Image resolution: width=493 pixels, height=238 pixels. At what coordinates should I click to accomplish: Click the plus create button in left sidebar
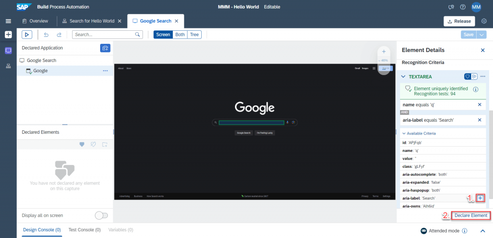(9, 35)
